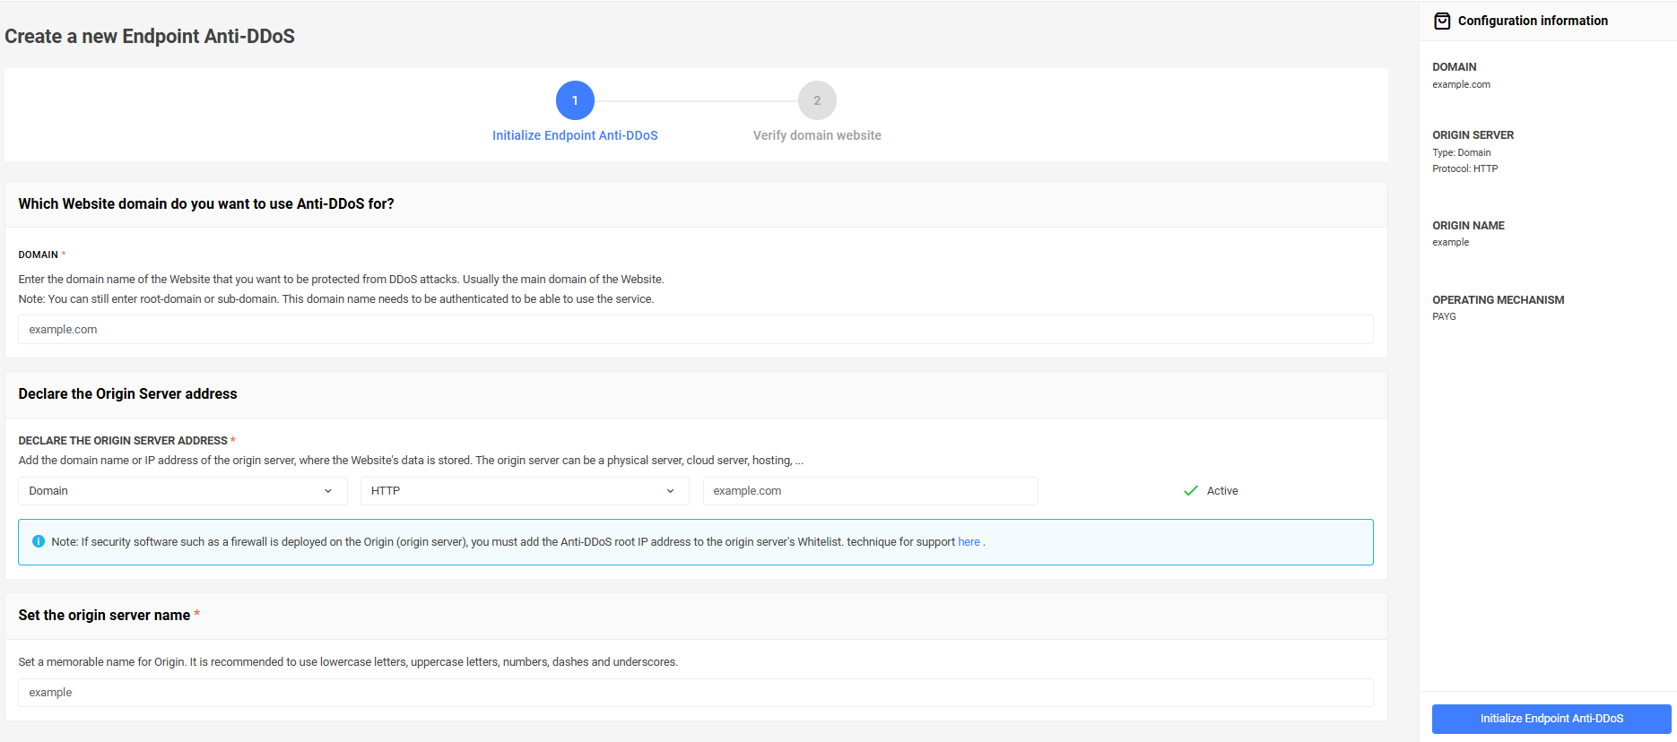Select step 1 circle in wizard
The height and width of the screenshot is (742, 1677).
[575, 100]
